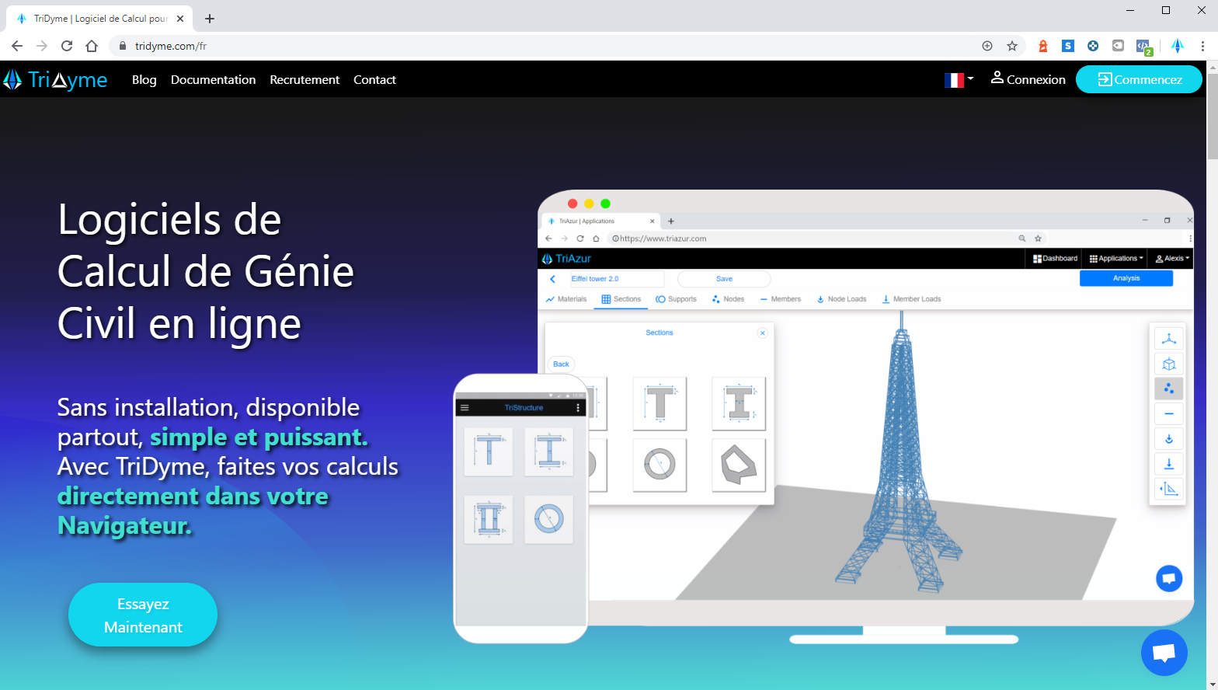Click the polygon section icon in the mockup

[x=739, y=465]
